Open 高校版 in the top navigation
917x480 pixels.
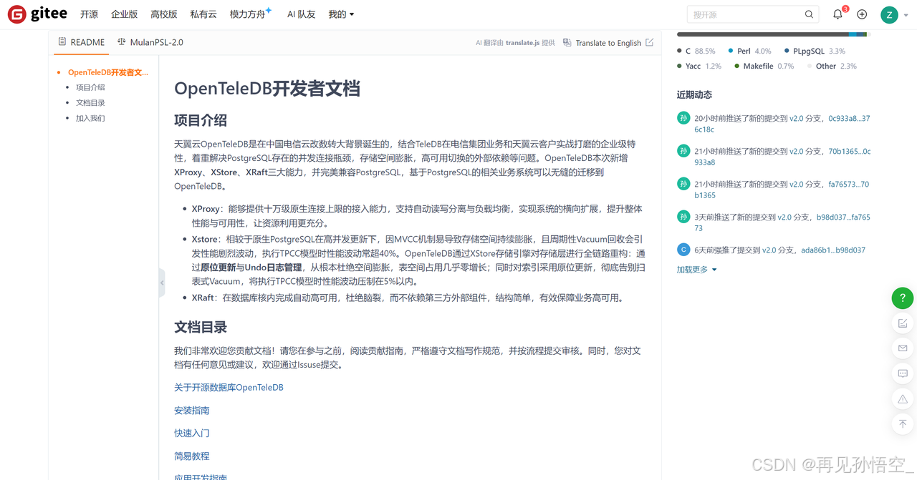click(164, 14)
